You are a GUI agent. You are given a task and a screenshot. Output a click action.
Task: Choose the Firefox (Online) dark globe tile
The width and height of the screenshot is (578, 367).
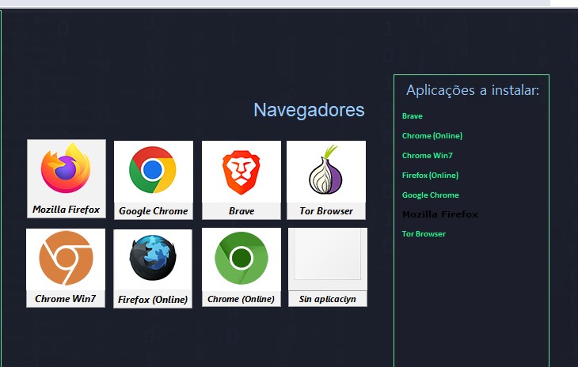click(x=153, y=269)
